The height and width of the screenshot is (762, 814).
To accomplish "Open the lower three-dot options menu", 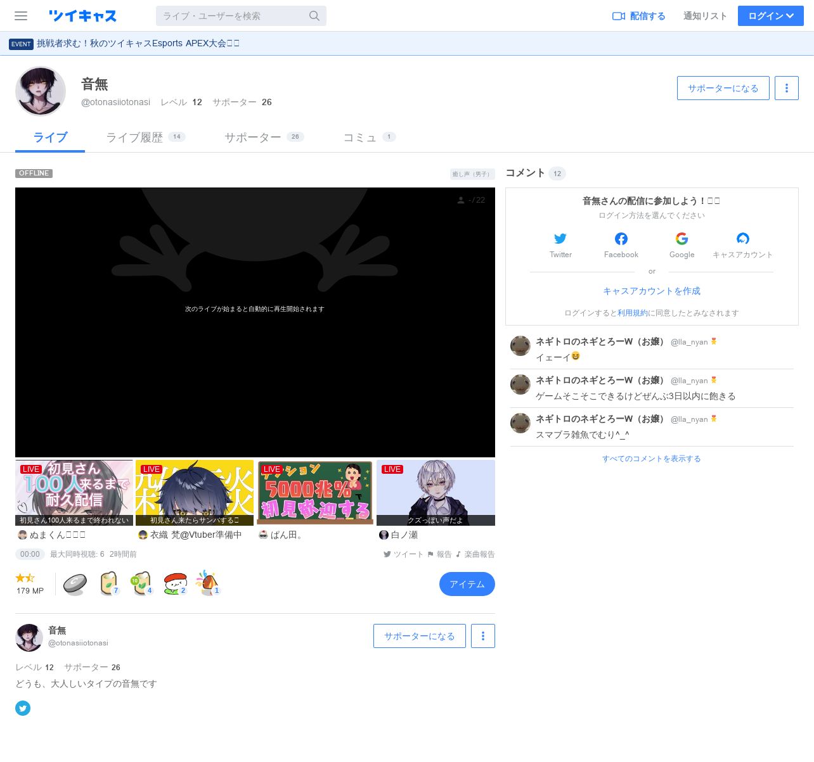I will point(483,636).
